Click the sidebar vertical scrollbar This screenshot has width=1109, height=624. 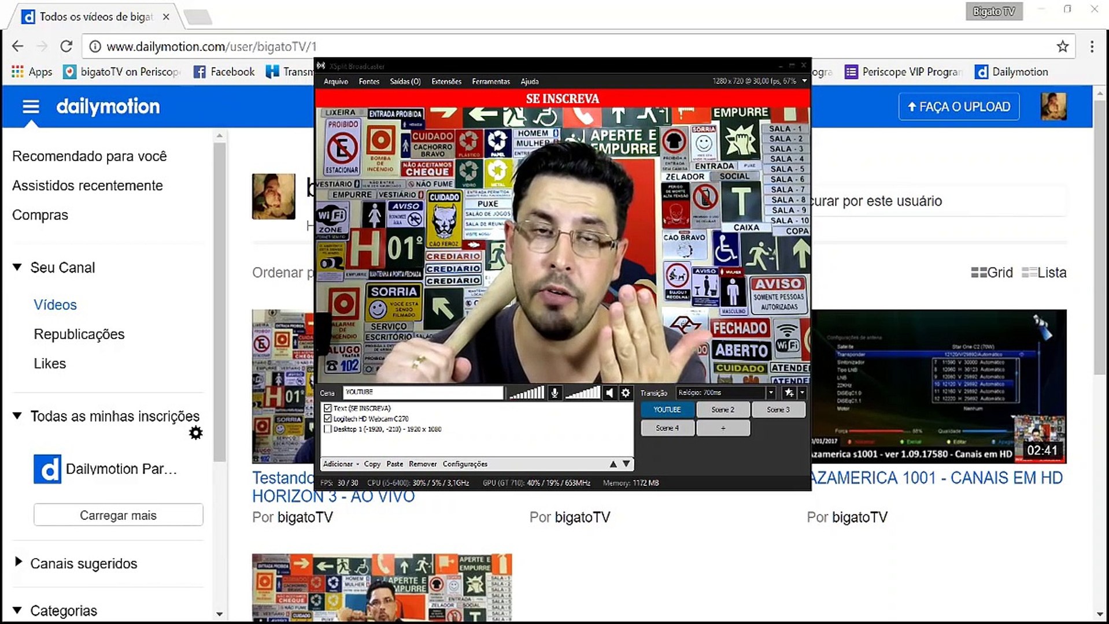219,300
